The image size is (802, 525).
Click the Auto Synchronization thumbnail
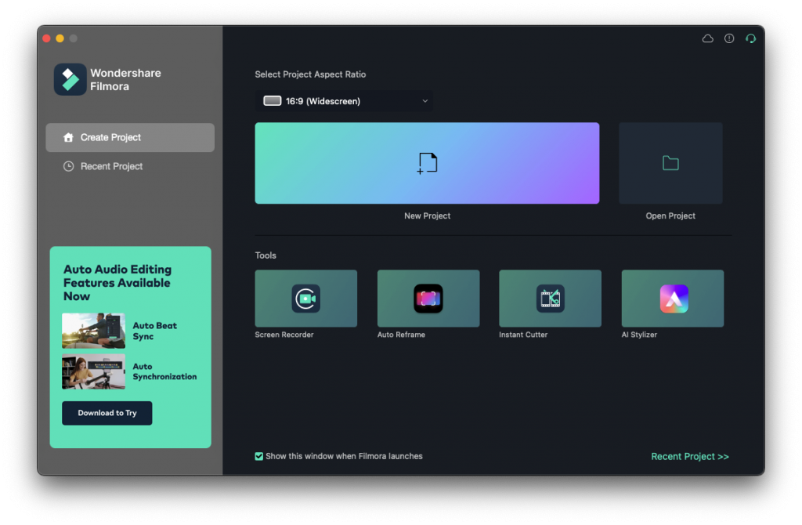click(94, 371)
